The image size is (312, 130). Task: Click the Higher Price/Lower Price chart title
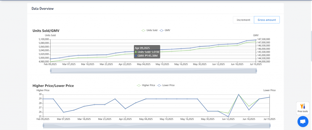tap(53, 86)
